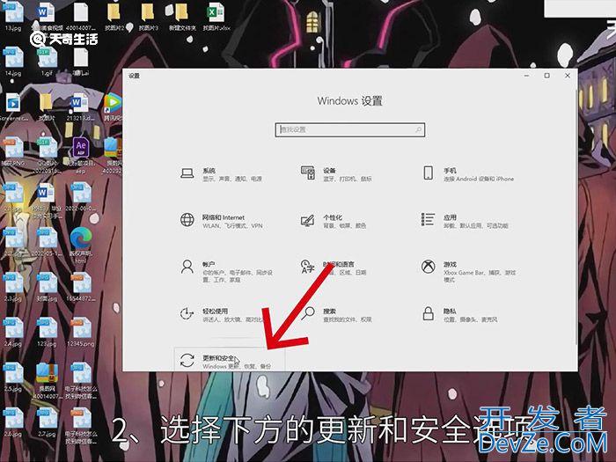Select the 14.jpg desktop file
616x462 pixels.
(x=13, y=62)
